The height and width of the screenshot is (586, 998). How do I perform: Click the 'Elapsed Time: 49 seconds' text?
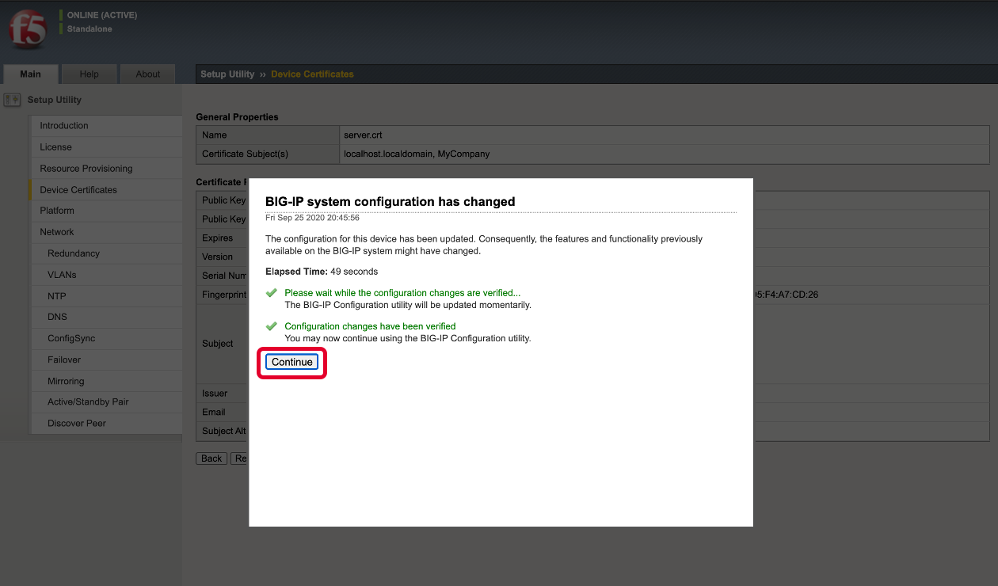coord(322,272)
